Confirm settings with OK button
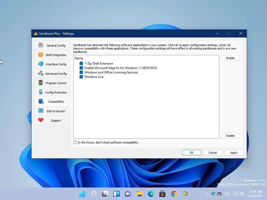The image size is (267, 200). 192,153
